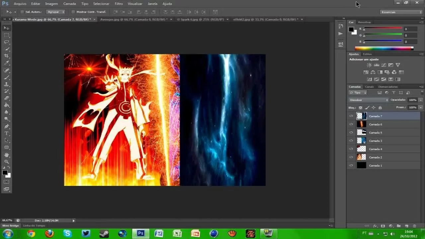Screen dimensions: 425x239
Task: Add a Channel Mixer adjustment
Action: (x=394, y=72)
